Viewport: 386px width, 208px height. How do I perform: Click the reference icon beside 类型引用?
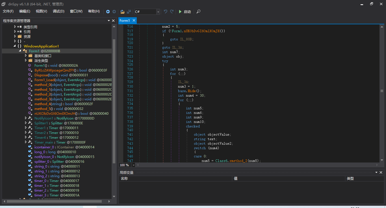click(19, 27)
